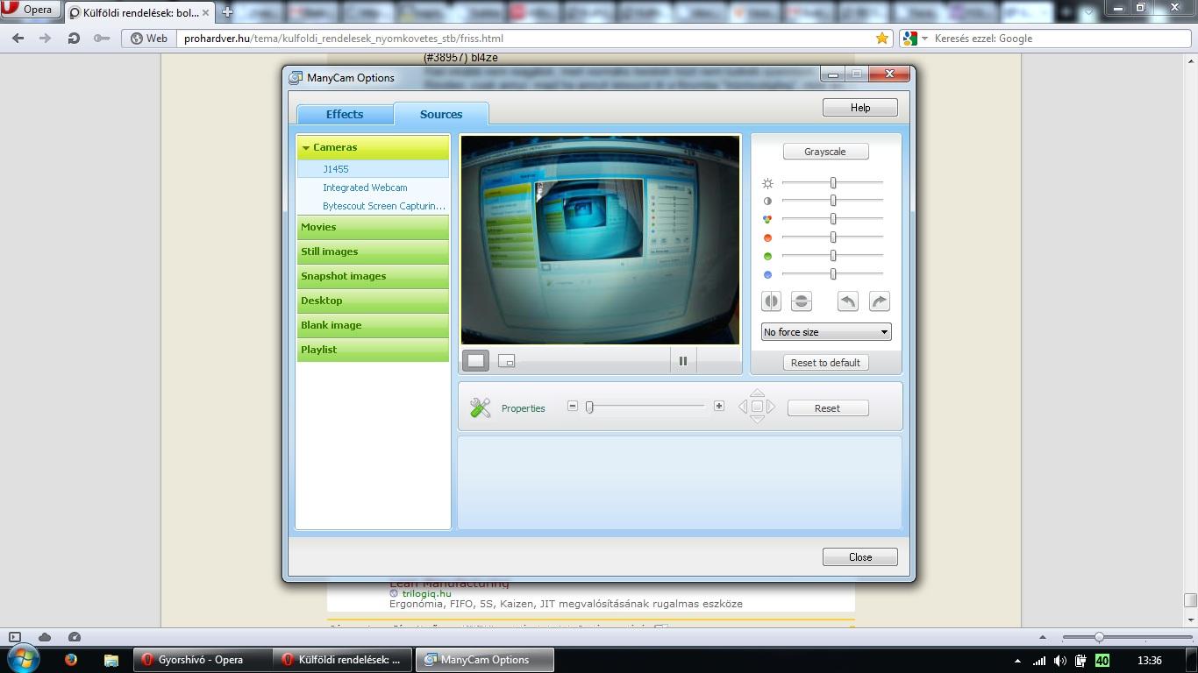This screenshot has height=673, width=1198.
Task: Open the Opera main menu
Action: click(x=30, y=10)
